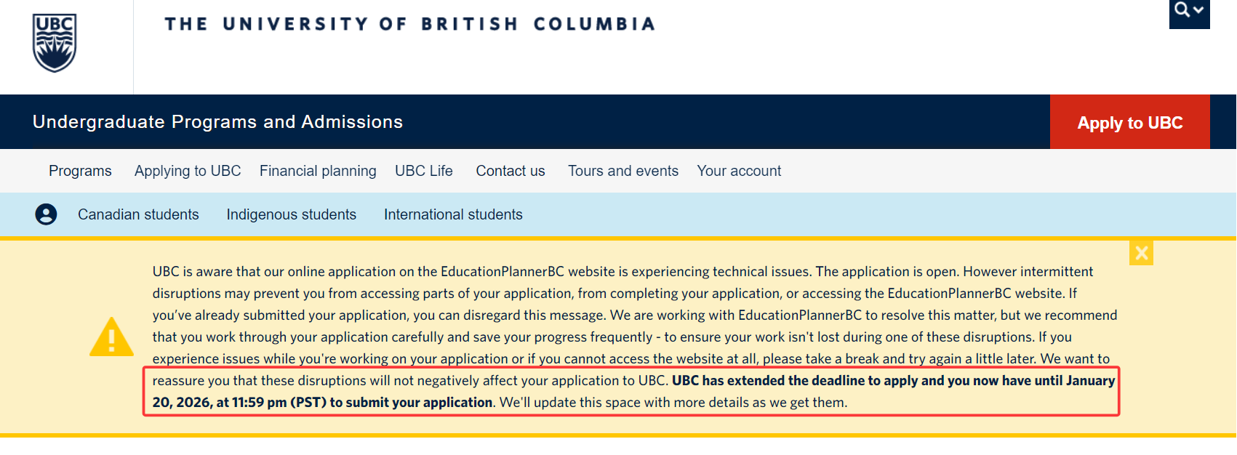The width and height of the screenshot is (1237, 455).
Task: Select the Indigenous students link
Action: click(x=291, y=214)
